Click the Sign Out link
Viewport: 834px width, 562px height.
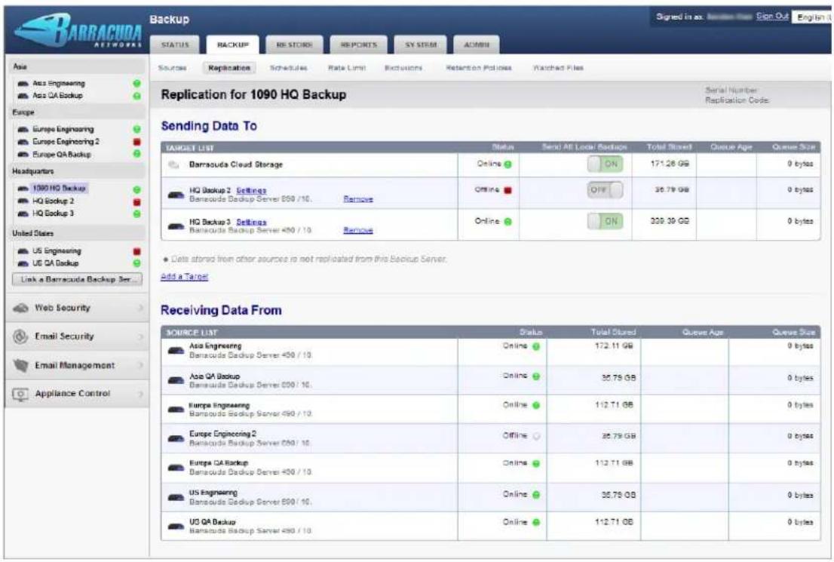772,17
